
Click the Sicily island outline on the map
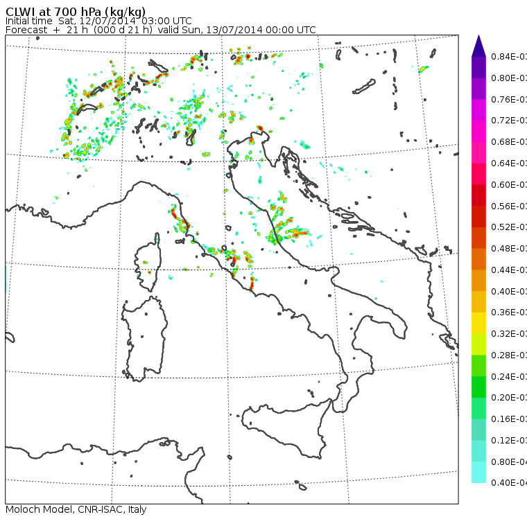click(286, 428)
